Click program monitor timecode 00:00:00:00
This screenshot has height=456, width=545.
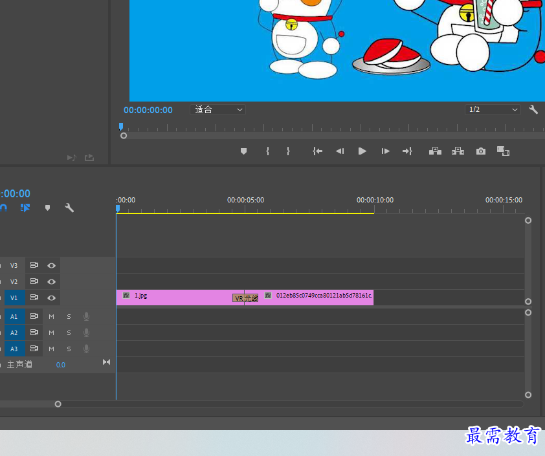click(x=148, y=110)
